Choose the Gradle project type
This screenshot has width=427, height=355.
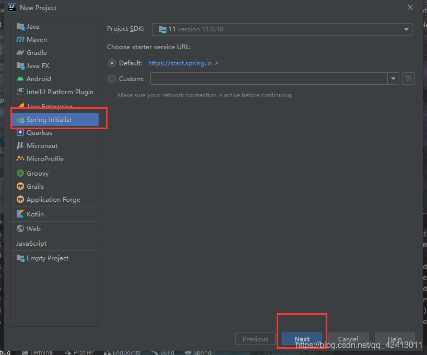[x=55, y=53]
